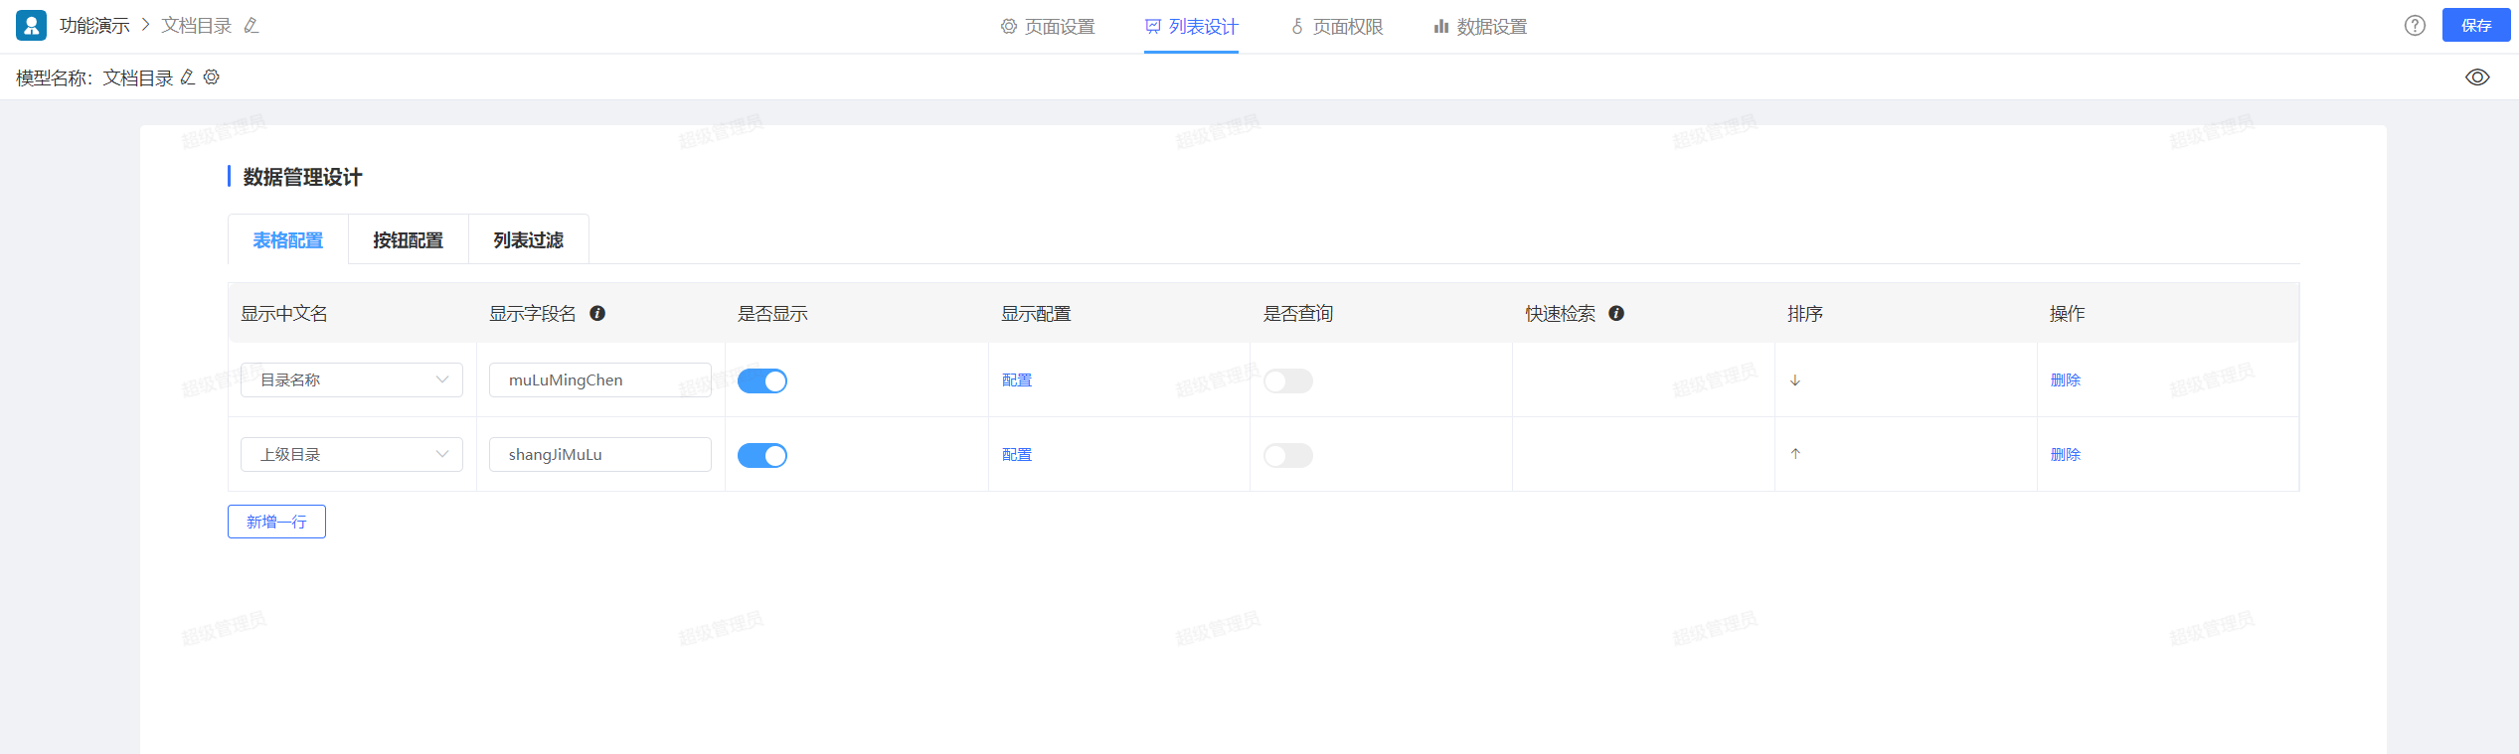Click the muLuMingChen field name input
Viewport: 2519px width, 754px height.
[600, 380]
